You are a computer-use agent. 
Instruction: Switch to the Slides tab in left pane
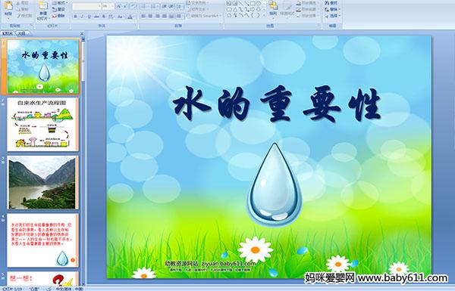coord(8,33)
